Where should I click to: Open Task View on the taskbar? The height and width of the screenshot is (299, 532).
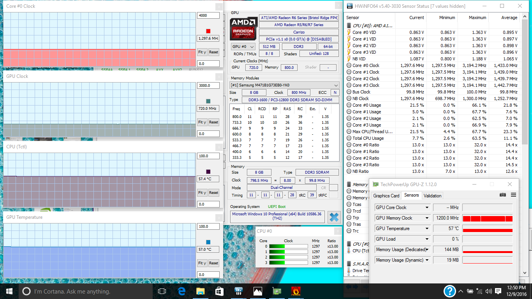tap(162, 291)
